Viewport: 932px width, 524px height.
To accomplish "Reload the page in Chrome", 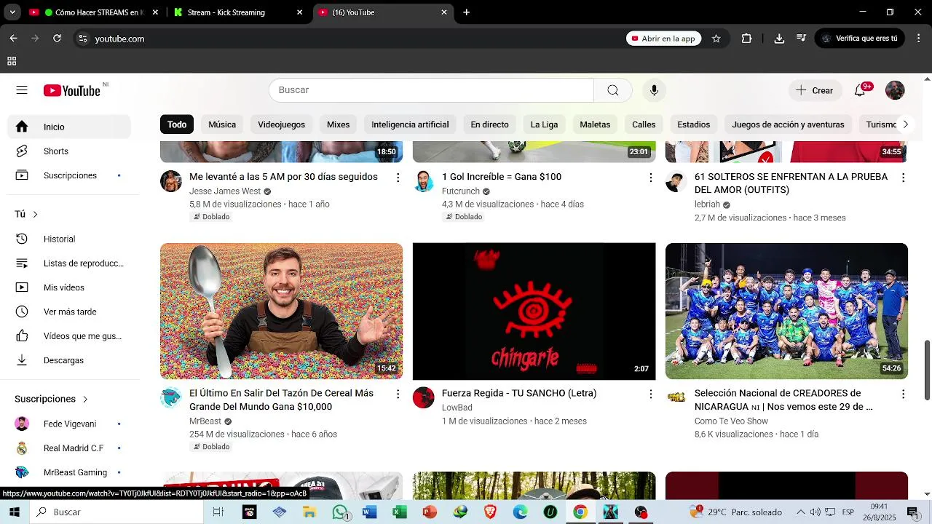I will click(x=57, y=39).
